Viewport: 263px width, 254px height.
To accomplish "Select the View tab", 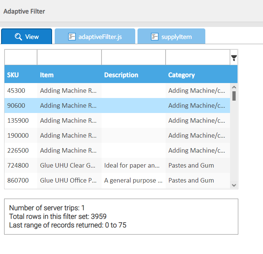I will pos(27,37).
